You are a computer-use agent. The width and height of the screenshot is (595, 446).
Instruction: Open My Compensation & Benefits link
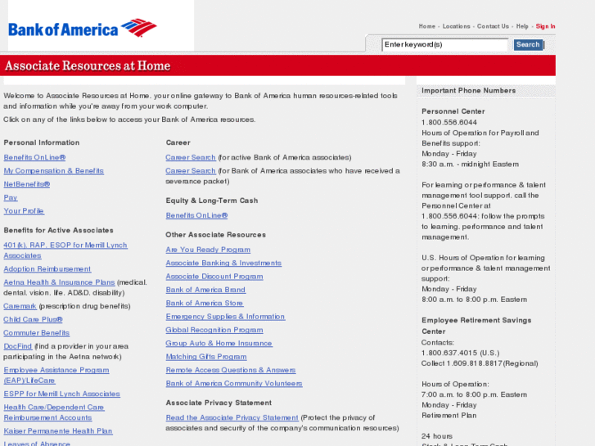[x=53, y=171]
